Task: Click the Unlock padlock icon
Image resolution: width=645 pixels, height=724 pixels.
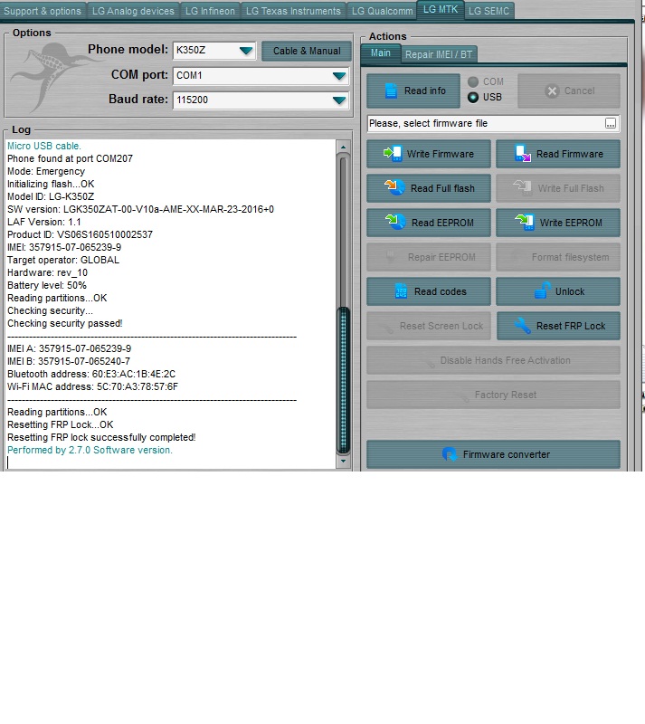Action: point(543,291)
